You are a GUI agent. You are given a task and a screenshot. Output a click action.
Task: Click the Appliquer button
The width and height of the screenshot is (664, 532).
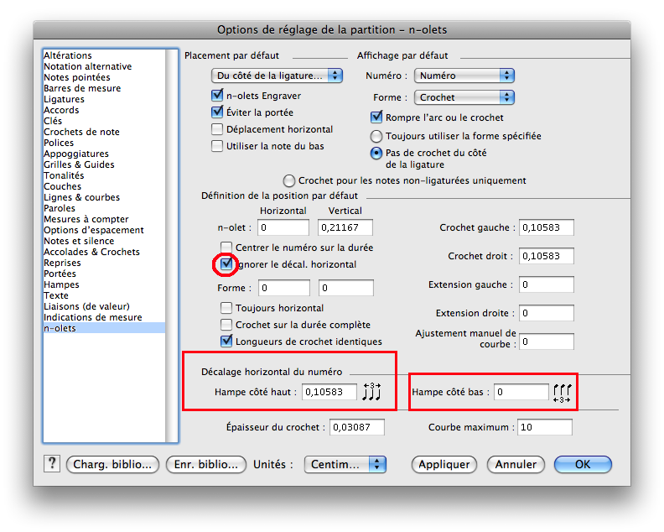[444, 464]
